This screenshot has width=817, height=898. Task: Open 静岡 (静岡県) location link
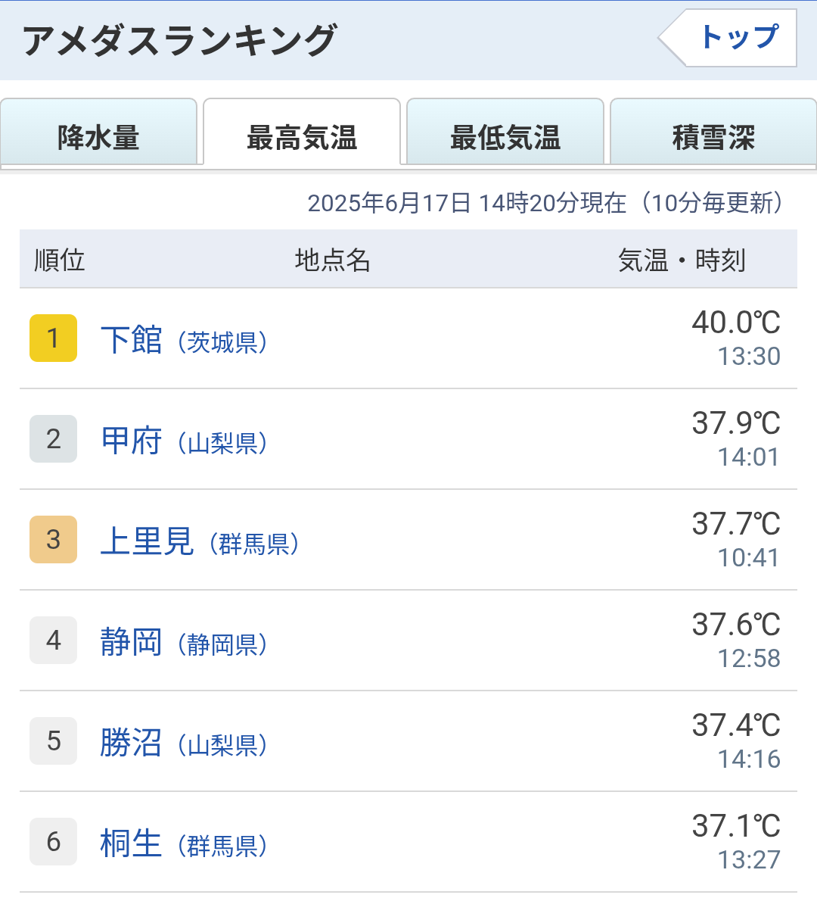tap(184, 642)
